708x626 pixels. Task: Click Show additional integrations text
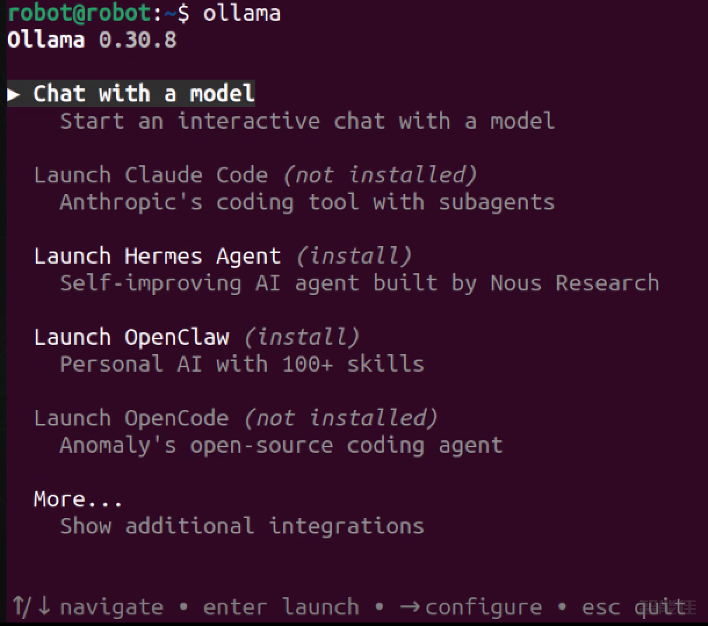pos(242,526)
